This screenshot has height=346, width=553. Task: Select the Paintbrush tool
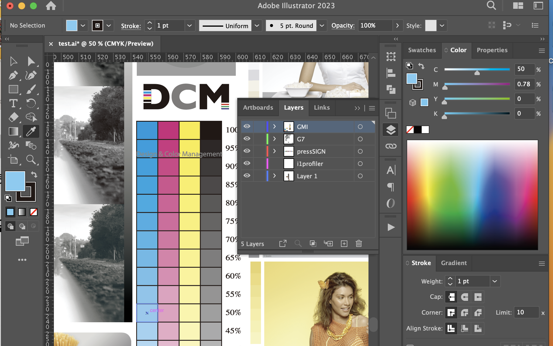pos(31,89)
